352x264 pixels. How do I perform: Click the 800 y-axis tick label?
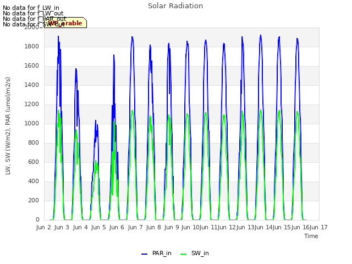(x=34, y=142)
